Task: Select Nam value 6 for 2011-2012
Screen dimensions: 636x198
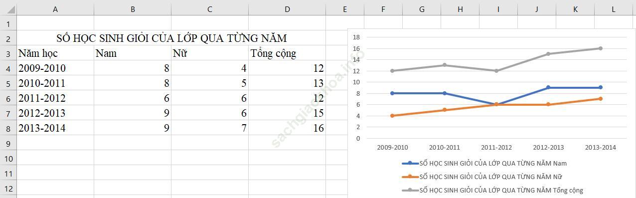Action: (x=132, y=98)
